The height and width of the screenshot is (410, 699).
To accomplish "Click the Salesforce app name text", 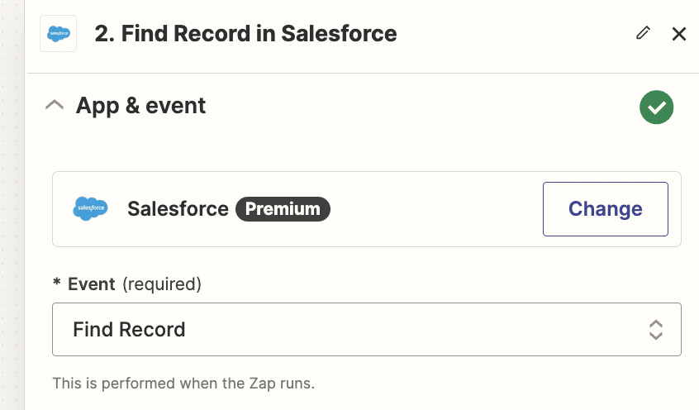I will 178,209.
